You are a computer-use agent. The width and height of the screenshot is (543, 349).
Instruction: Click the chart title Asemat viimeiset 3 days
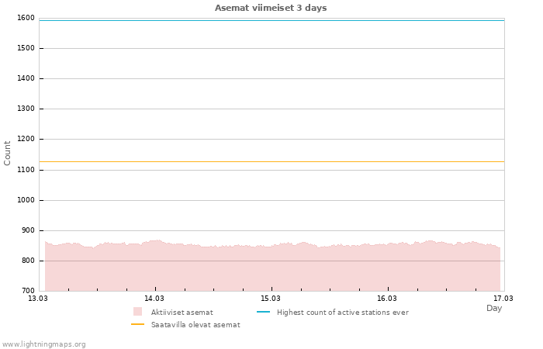coord(271,8)
